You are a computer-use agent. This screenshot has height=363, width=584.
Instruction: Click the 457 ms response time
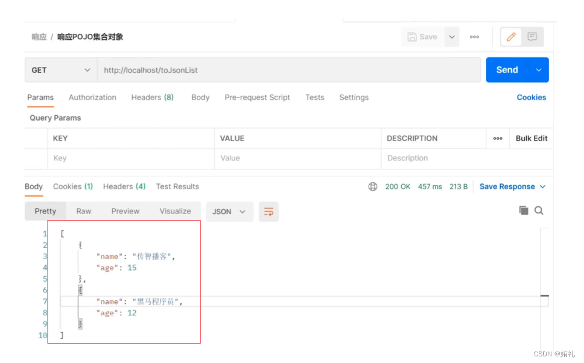click(430, 186)
